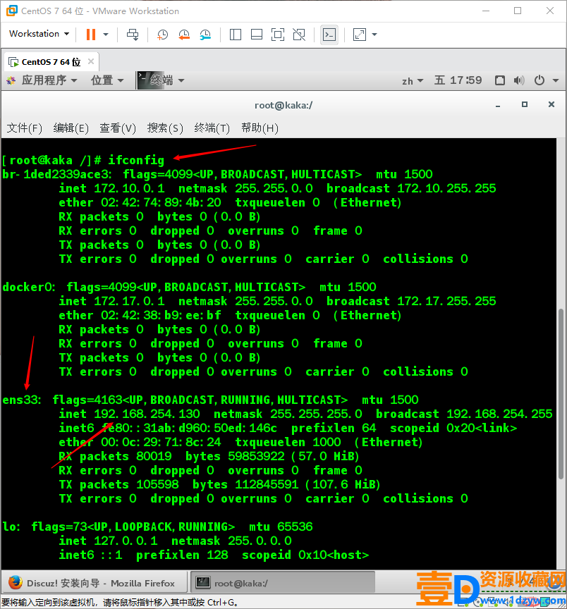Click the terminal icon in bottom taskbar
The image size is (567, 609).
(x=203, y=583)
